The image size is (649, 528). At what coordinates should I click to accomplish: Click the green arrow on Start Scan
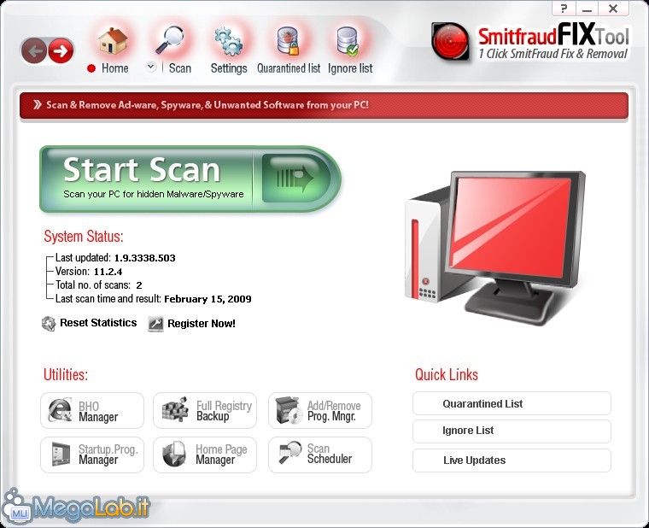(x=296, y=179)
